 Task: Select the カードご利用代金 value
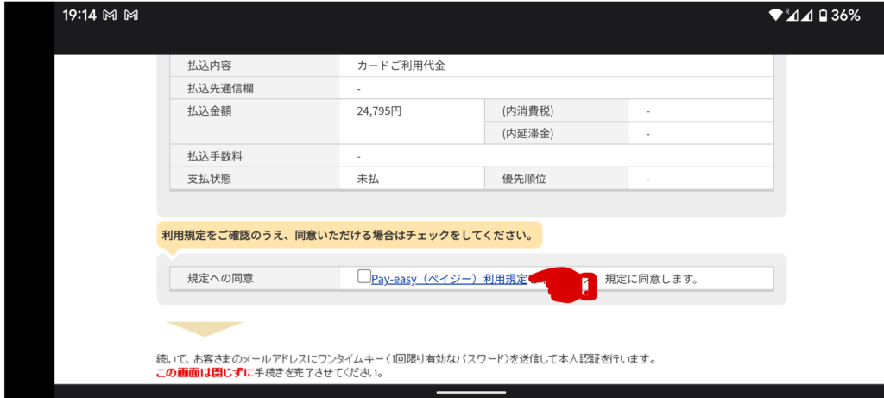401,66
